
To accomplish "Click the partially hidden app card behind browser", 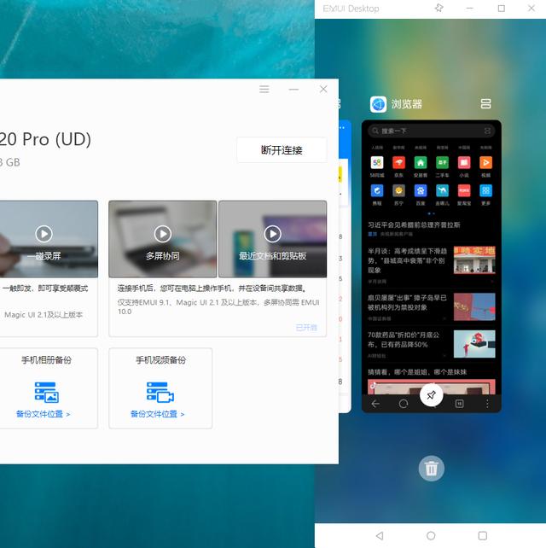I will 345,266.
